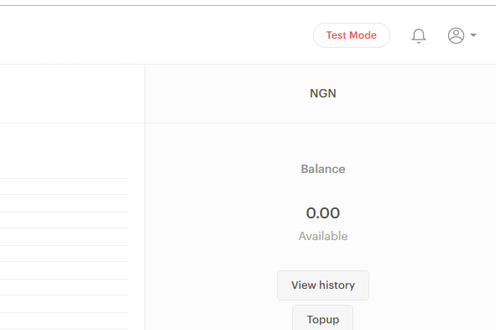Viewport: 496px width, 330px height.
Task: Click the dashed line beneath NGN header
Action: [x=321, y=123]
